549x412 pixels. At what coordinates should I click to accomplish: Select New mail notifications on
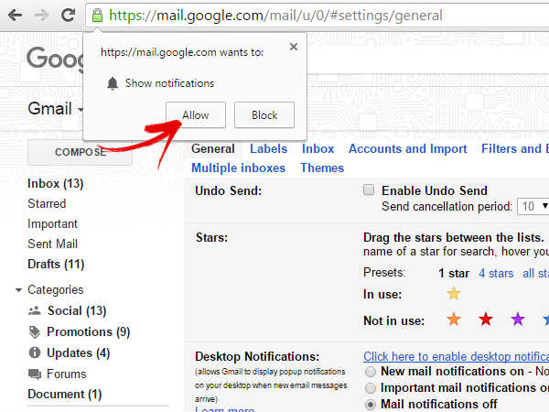371,372
